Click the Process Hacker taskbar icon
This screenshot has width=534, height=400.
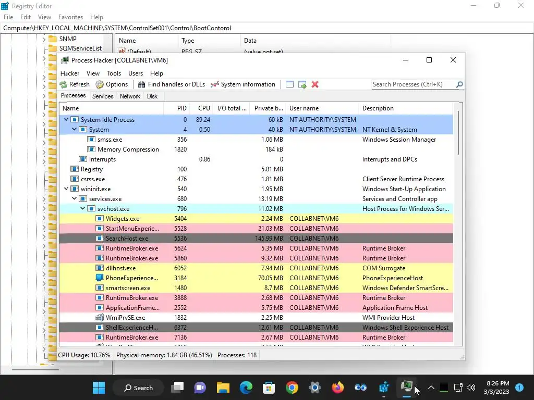(x=407, y=387)
